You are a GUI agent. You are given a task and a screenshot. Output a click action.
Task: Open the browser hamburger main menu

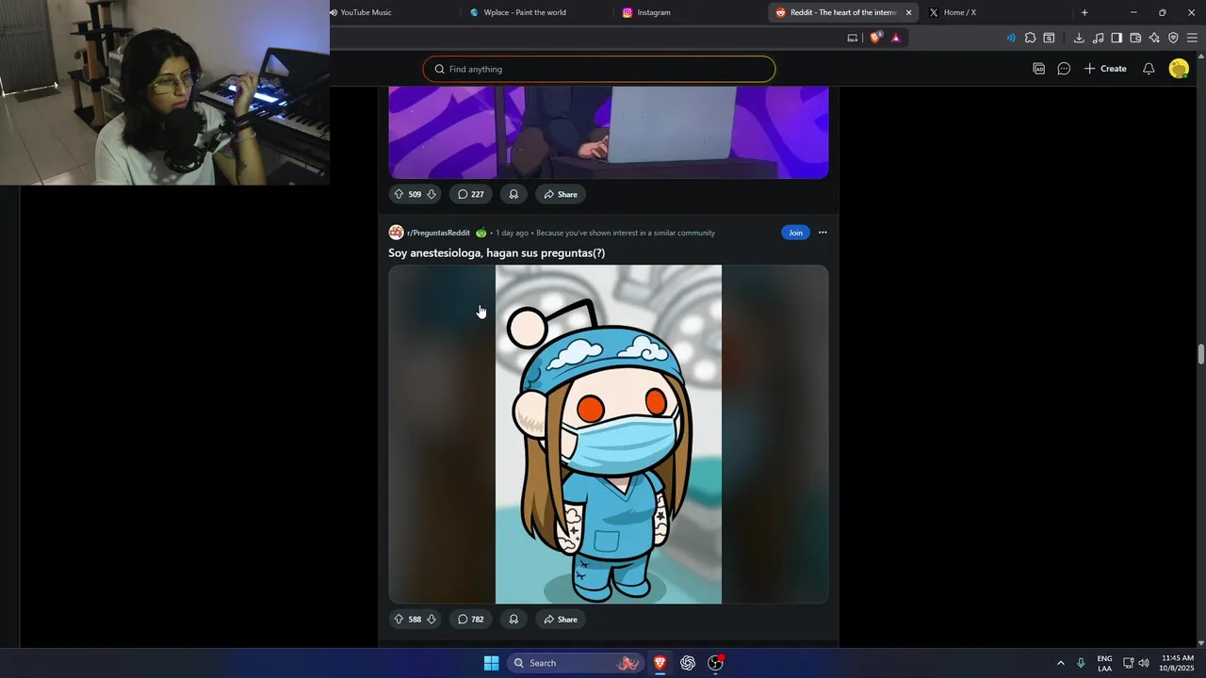[1192, 38]
